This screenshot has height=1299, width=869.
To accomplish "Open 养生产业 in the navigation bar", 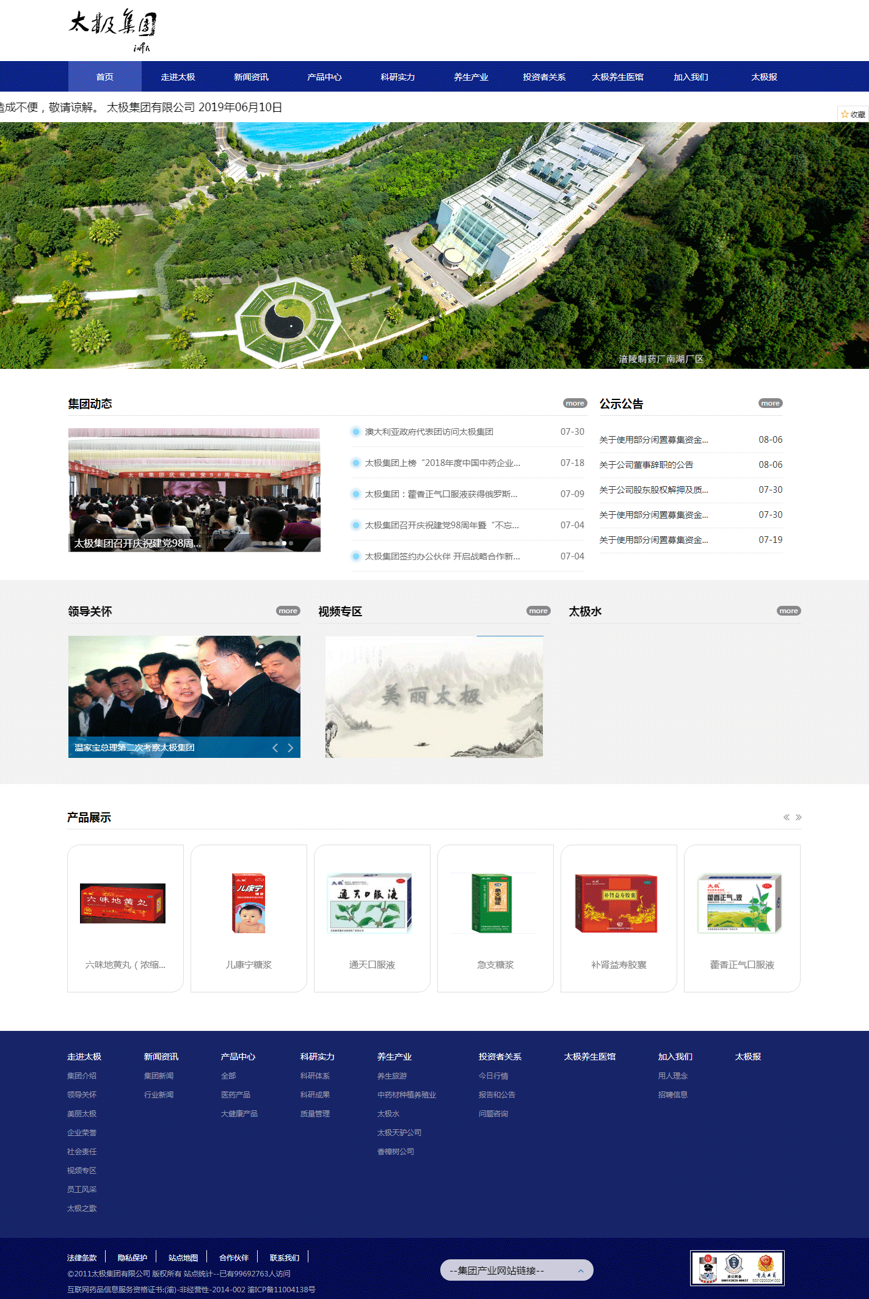I will tap(471, 77).
